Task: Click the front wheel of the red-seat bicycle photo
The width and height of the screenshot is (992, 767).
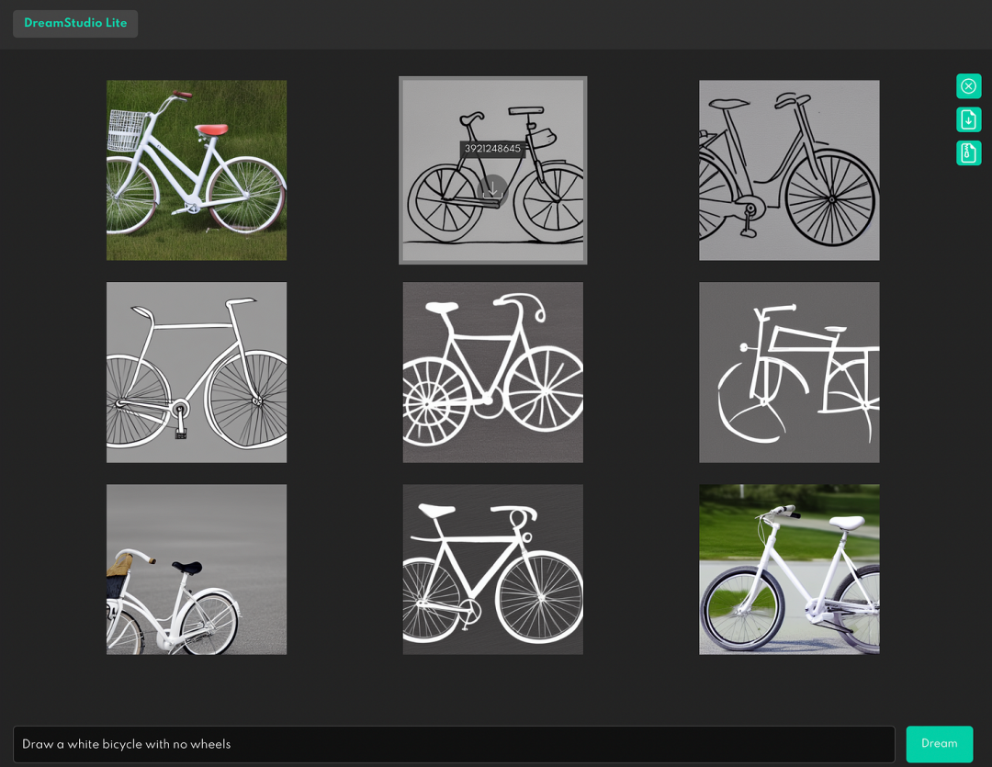Action: 130,195
